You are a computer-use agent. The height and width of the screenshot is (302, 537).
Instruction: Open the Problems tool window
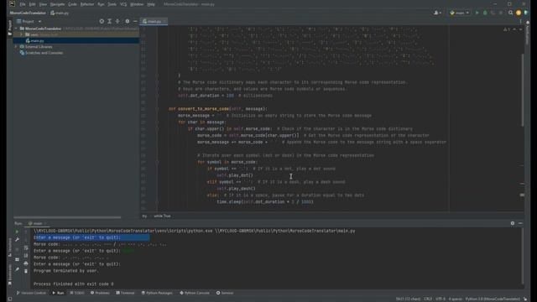[x=100, y=293]
